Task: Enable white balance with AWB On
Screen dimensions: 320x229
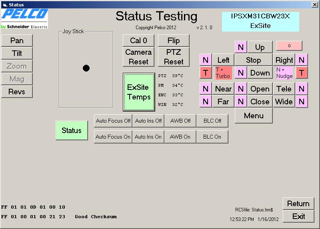Action: click(180, 137)
